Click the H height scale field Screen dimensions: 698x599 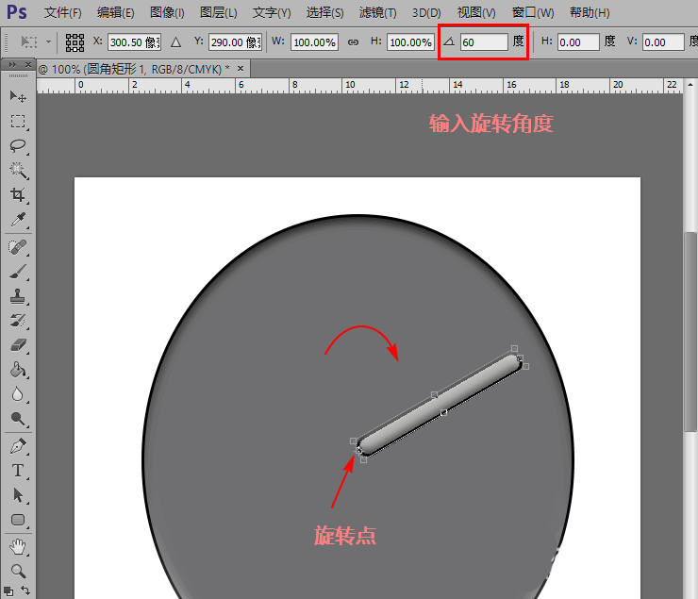[410, 42]
